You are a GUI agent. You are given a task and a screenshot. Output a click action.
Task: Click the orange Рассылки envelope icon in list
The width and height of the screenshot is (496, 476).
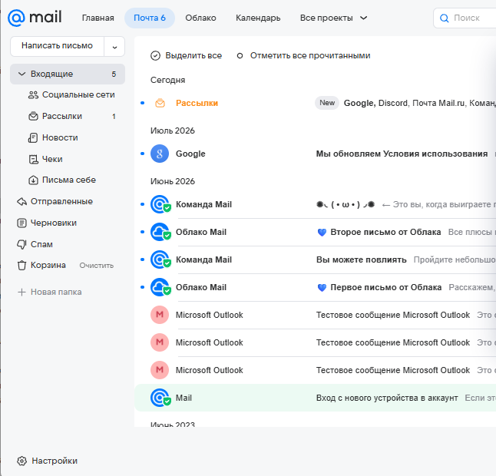(x=160, y=103)
